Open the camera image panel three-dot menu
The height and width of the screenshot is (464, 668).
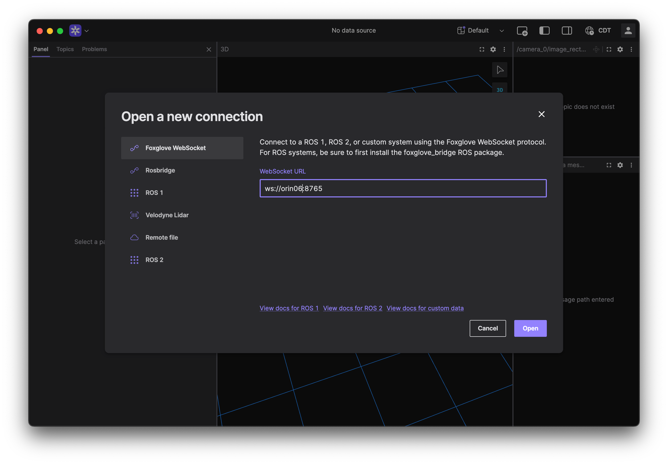[631, 49]
